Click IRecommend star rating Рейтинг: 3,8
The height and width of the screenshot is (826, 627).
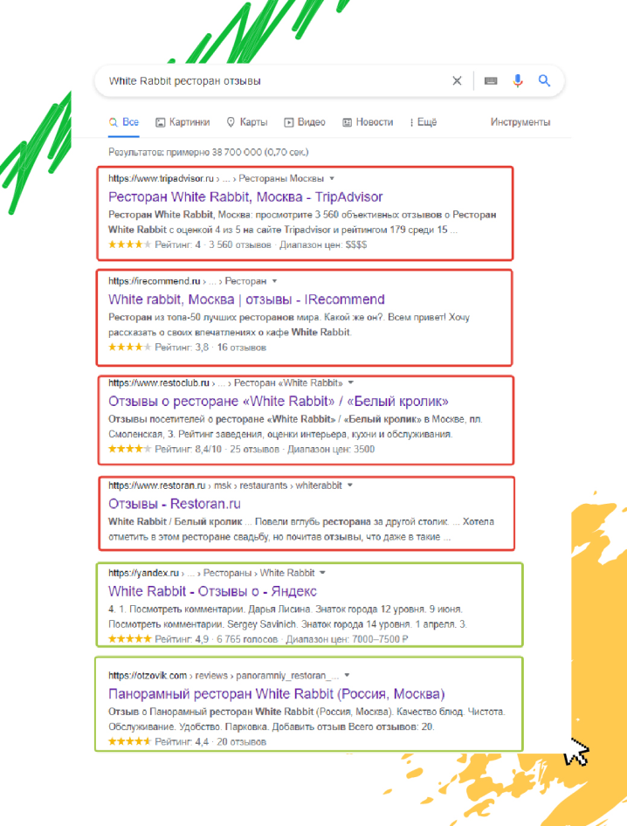tap(159, 348)
